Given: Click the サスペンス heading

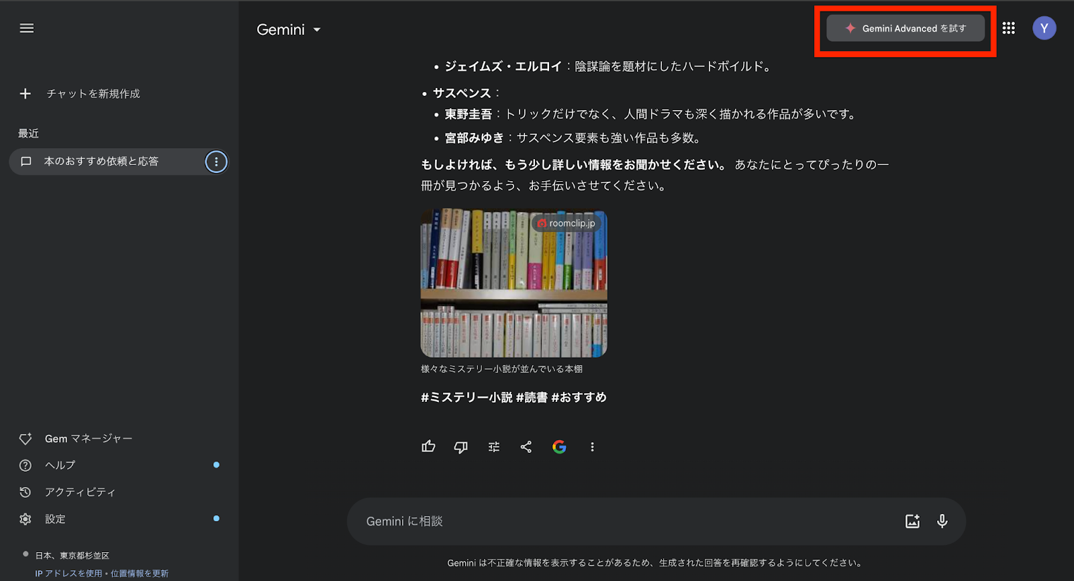Looking at the screenshot, I should [x=462, y=93].
